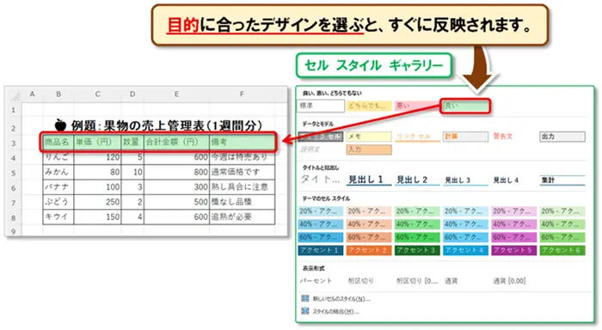Select the 標準 cell style
This screenshot has height=330, width=602.
tap(321, 106)
